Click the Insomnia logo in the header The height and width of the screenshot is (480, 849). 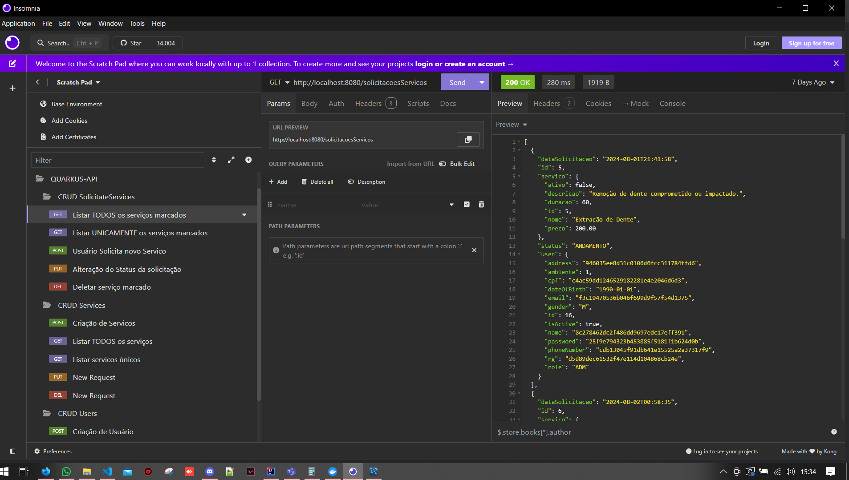tap(12, 43)
